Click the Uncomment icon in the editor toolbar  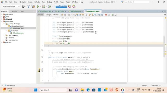(115, 15)
